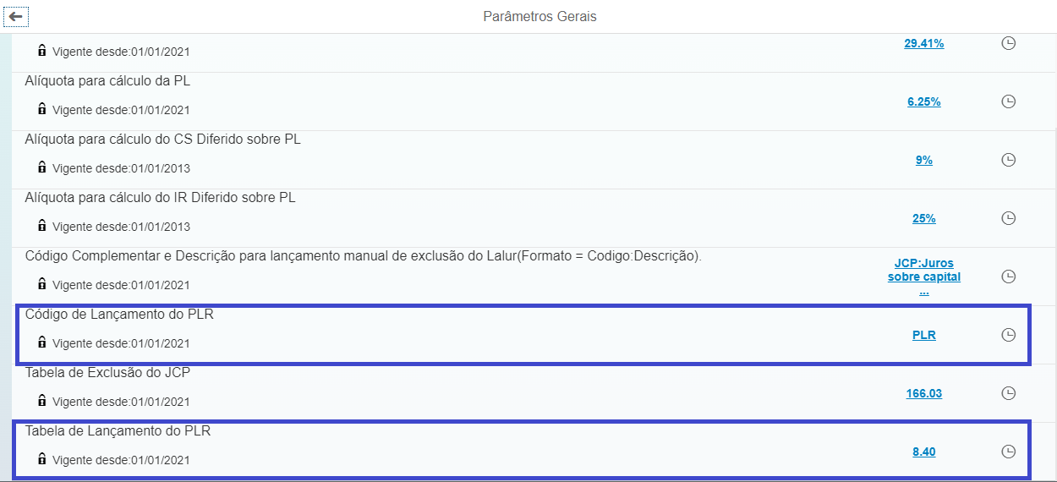The width and height of the screenshot is (1057, 482).
Task: Open history clock for Código de Lançamento do PLR
Action: click(1008, 335)
